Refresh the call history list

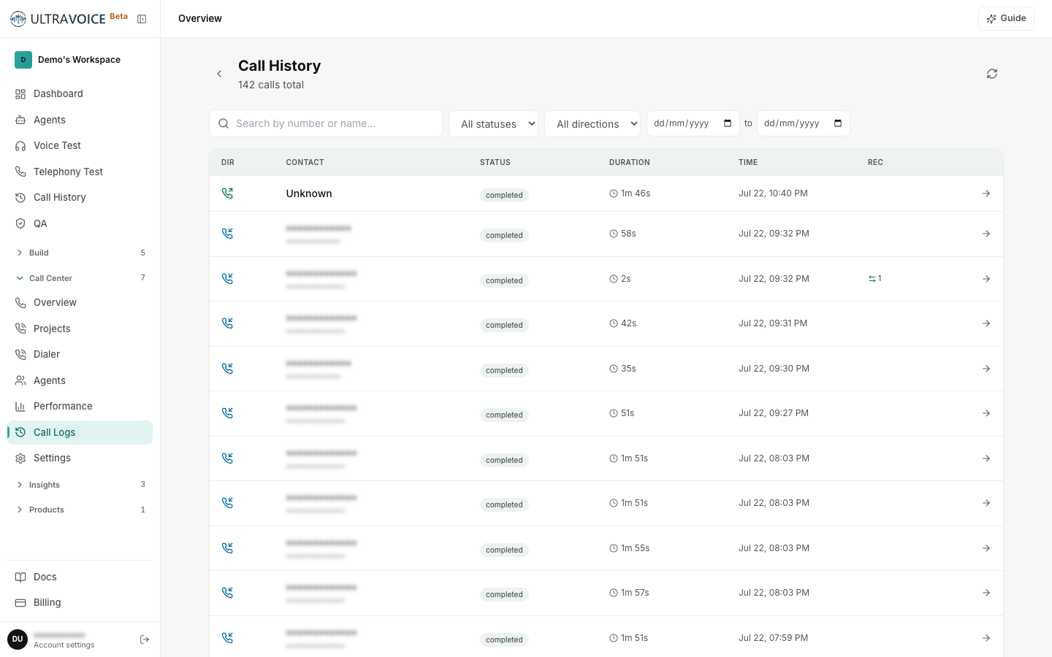[x=992, y=74]
